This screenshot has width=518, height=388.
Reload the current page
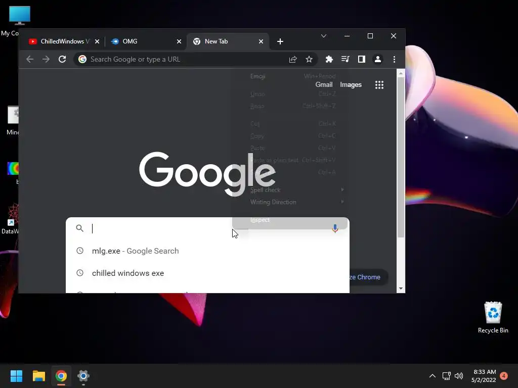(x=62, y=60)
